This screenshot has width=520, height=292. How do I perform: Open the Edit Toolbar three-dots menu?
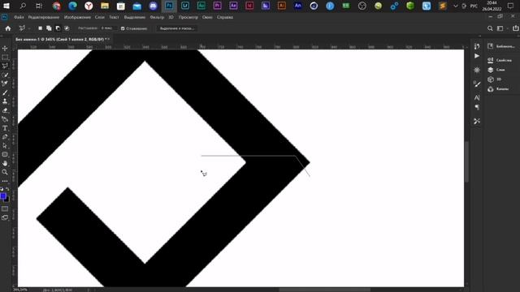(5, 181)
